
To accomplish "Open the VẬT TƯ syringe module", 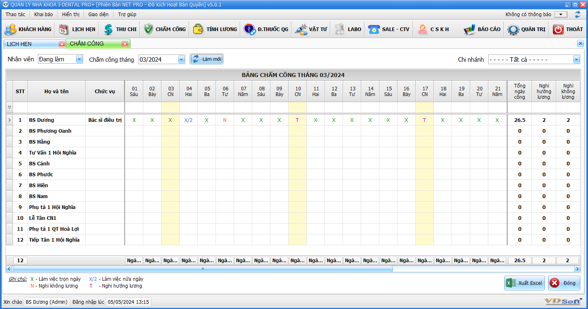I will coord(311,29).
